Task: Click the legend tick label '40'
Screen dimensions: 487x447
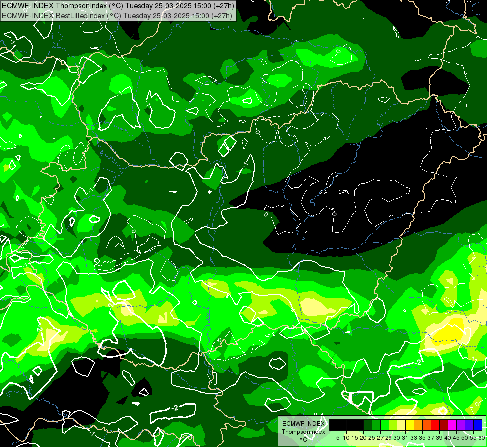Action: point(448,438)
